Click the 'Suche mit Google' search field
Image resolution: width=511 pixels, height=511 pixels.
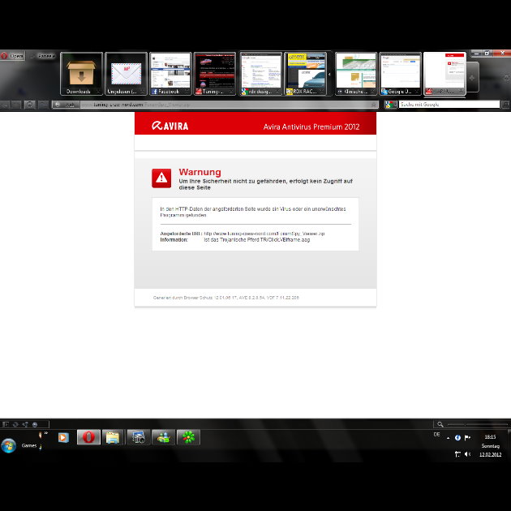[x=448, y=105]
